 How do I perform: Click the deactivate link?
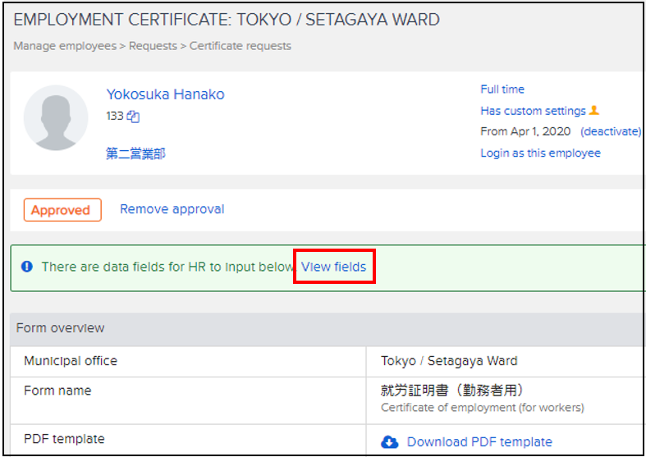(611, 132)
